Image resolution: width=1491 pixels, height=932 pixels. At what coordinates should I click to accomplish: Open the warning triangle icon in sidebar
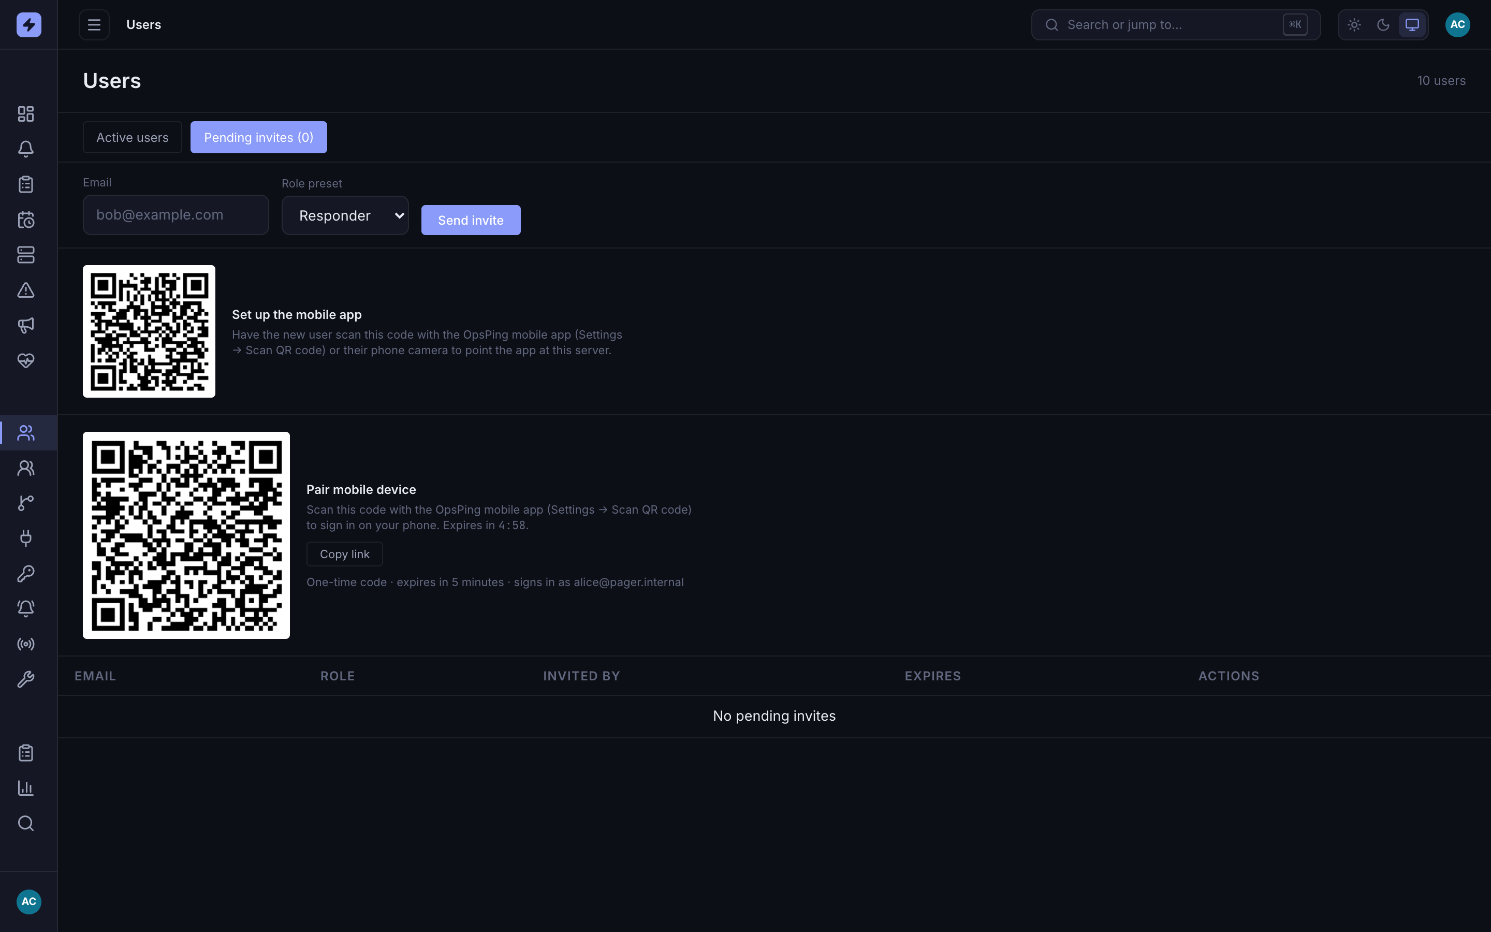pyautogui.click(x=26, y=290)
